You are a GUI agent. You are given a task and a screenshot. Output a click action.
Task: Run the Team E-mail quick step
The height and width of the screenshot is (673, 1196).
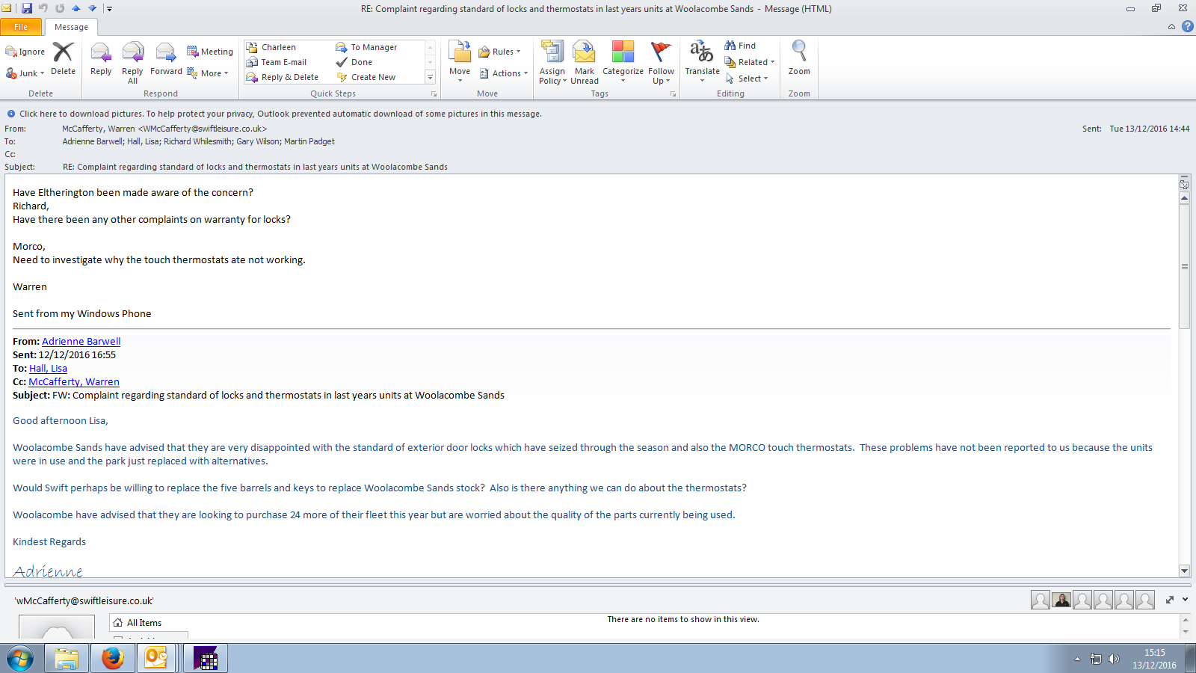277,62
